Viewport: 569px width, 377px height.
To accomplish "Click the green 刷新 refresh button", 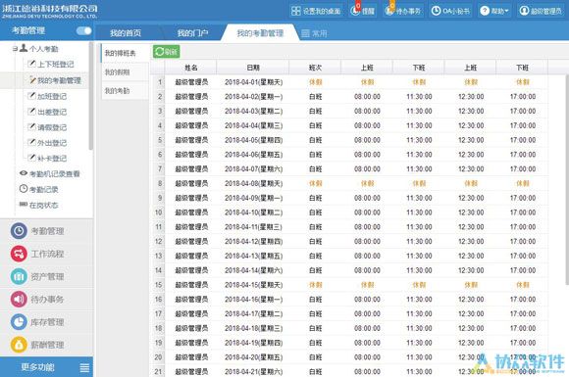I will pos(166,52).
